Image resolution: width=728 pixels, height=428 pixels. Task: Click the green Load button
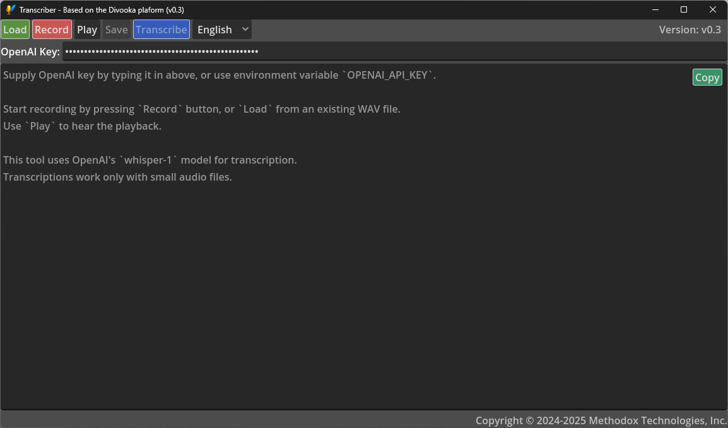click(x=15, y=30)
